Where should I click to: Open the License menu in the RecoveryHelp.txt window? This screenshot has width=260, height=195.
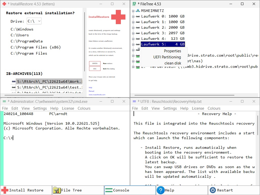point(198,108)
